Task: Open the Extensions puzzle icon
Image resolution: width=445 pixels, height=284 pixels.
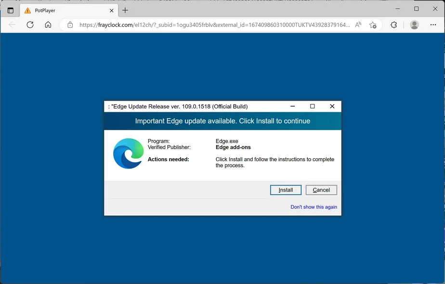Action: pos(393,25)
